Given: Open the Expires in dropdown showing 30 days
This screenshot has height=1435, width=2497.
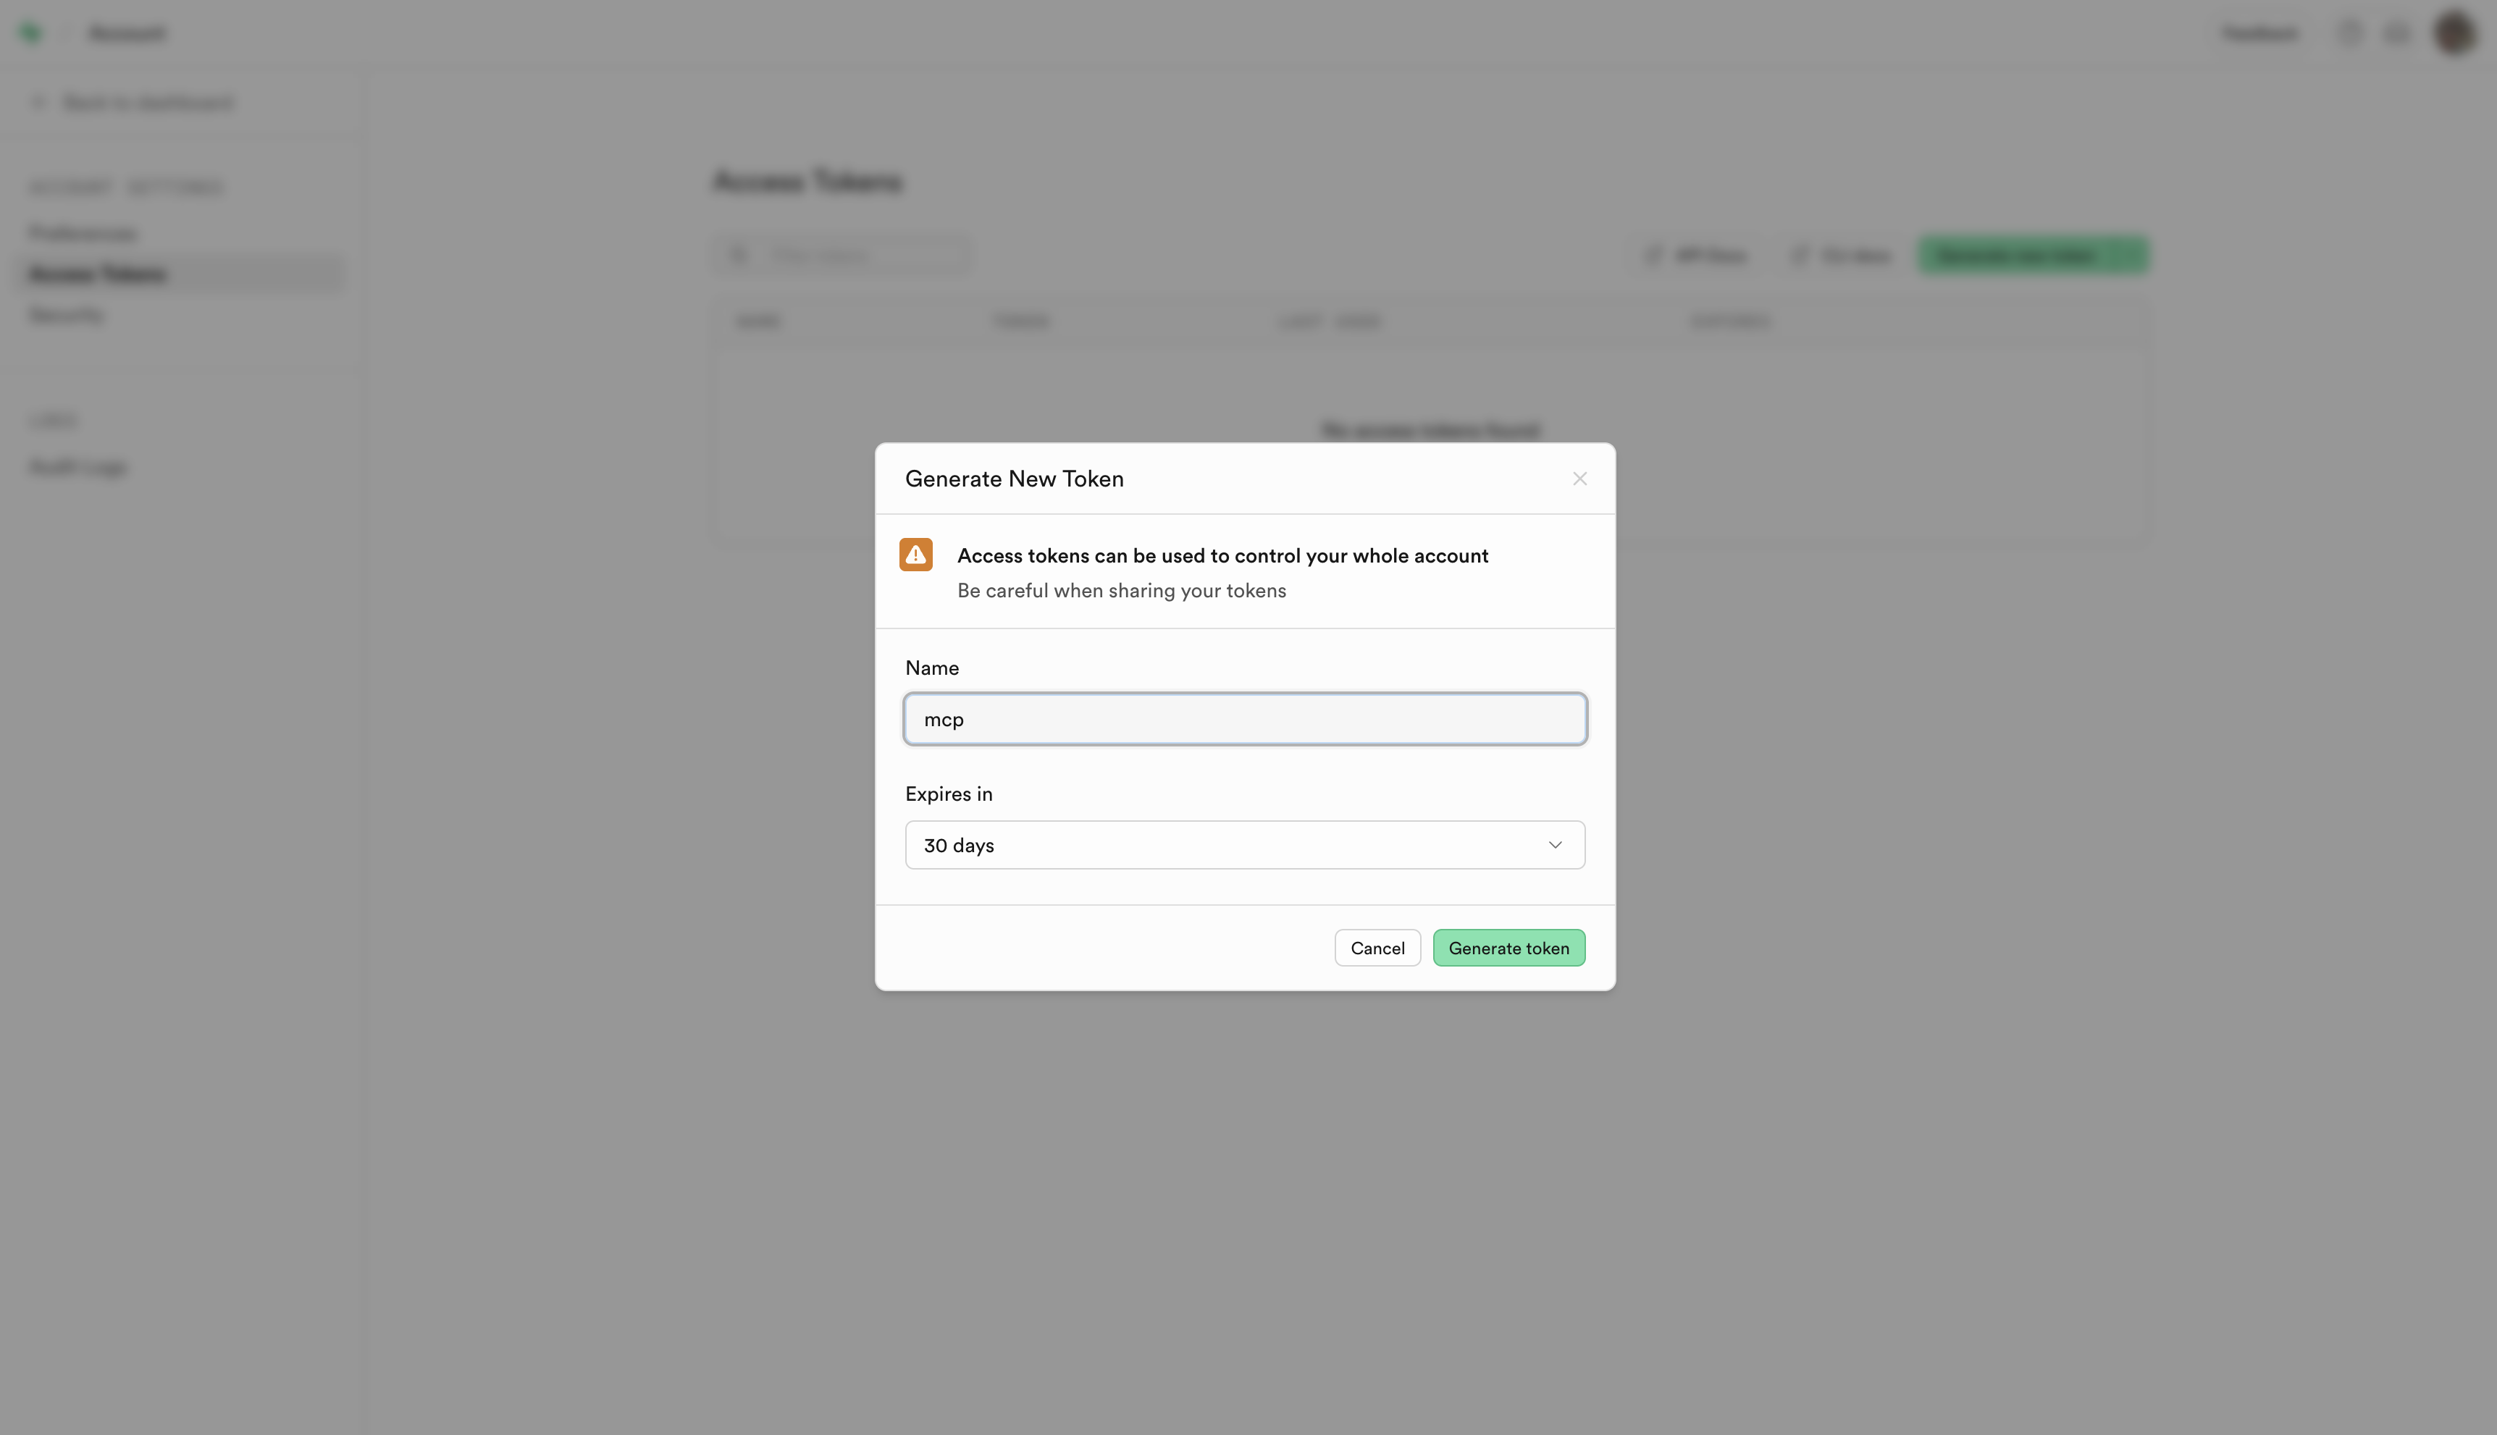Looking at the screenshot, I should [1244, 845].
